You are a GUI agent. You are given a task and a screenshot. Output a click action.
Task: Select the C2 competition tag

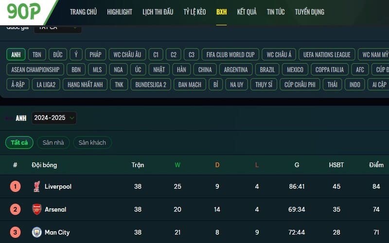coord(174,54)
